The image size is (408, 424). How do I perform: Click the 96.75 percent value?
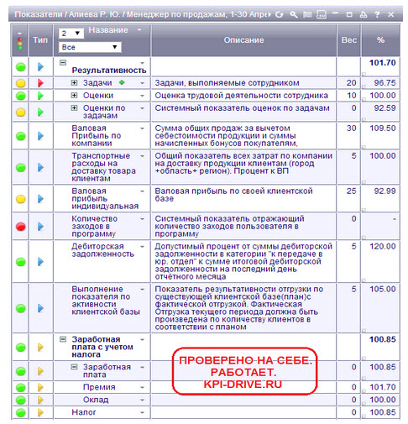click(384, 83)
